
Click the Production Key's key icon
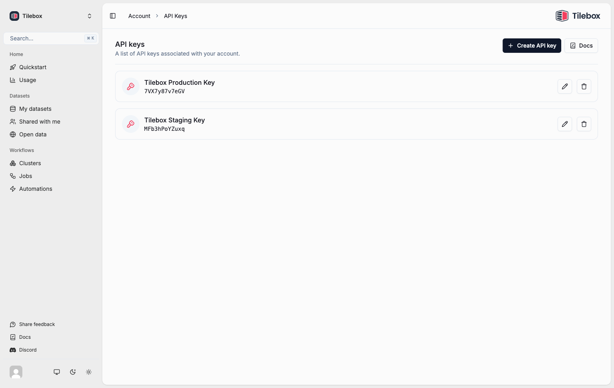(x=131, y=86)
